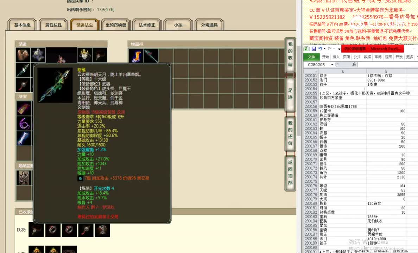
Task: Open the 外观道具 tab
Action: [x=209, y=25]
